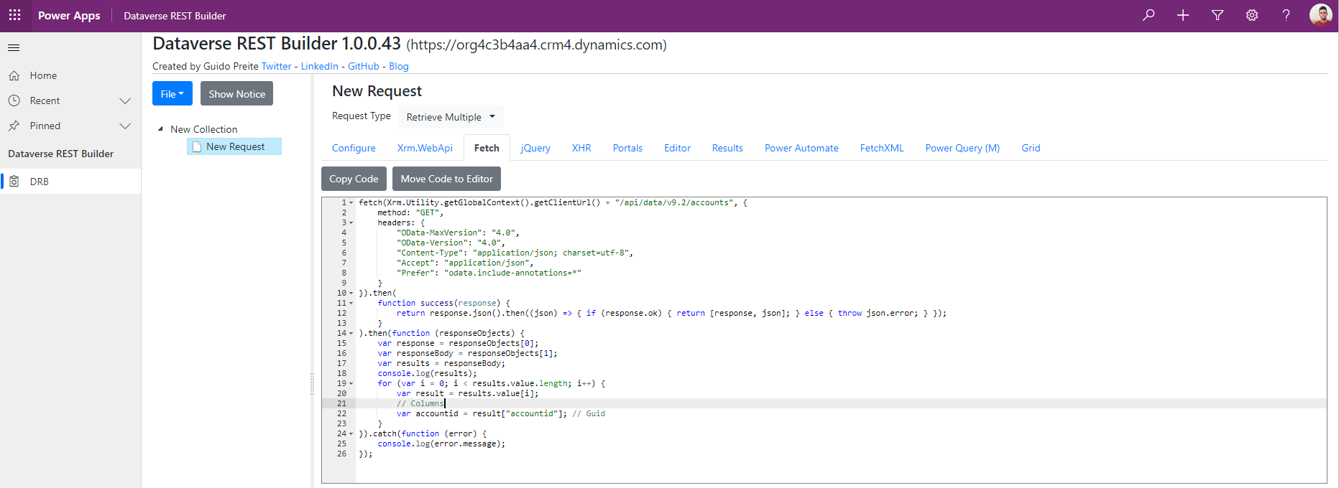The width and height of the screenshot is (1339, 488).
Task: Click the console.log(results) line
Action: point(427,373)
